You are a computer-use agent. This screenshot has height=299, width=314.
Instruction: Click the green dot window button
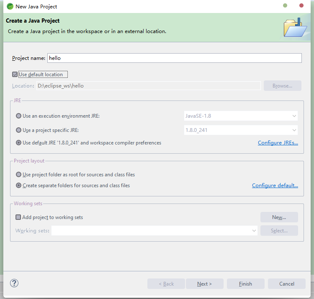(285, 5)
